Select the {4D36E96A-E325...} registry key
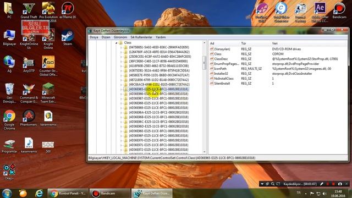 point(158,112)
